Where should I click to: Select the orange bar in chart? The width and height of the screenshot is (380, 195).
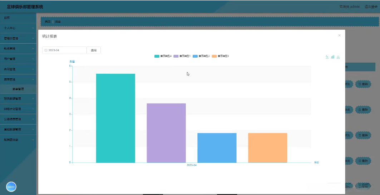267,148
